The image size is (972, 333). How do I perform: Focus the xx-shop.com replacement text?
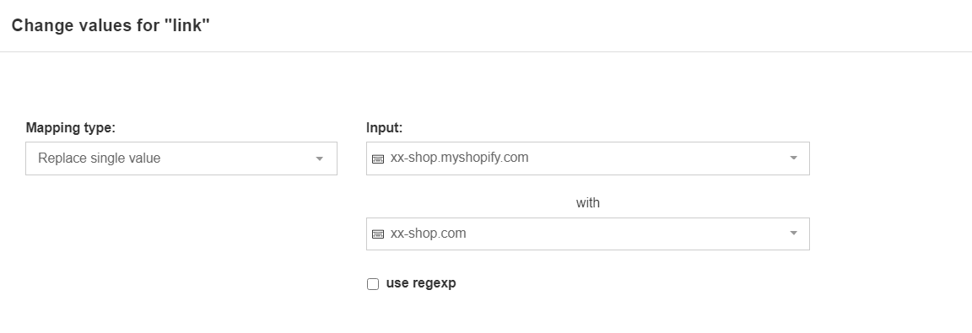point(429,234)
